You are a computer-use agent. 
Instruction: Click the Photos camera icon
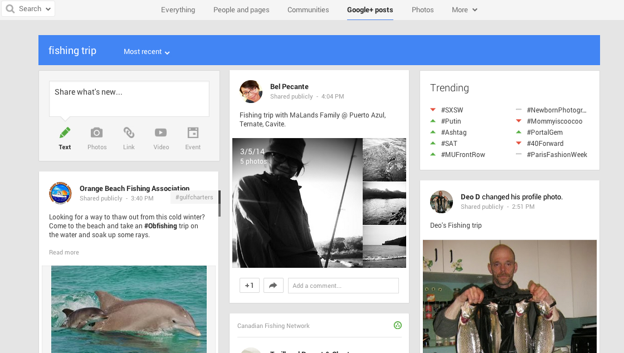pyautogui.click(x=97, y=133)
